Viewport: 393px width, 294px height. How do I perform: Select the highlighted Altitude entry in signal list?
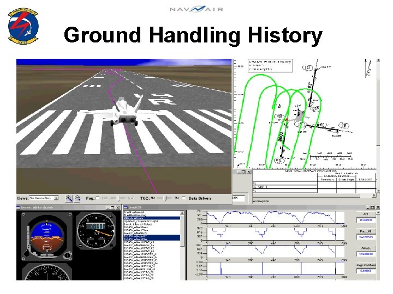tap(152, 218)
